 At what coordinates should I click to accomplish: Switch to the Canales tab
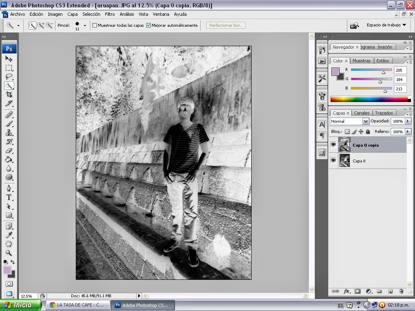point(362,113)
